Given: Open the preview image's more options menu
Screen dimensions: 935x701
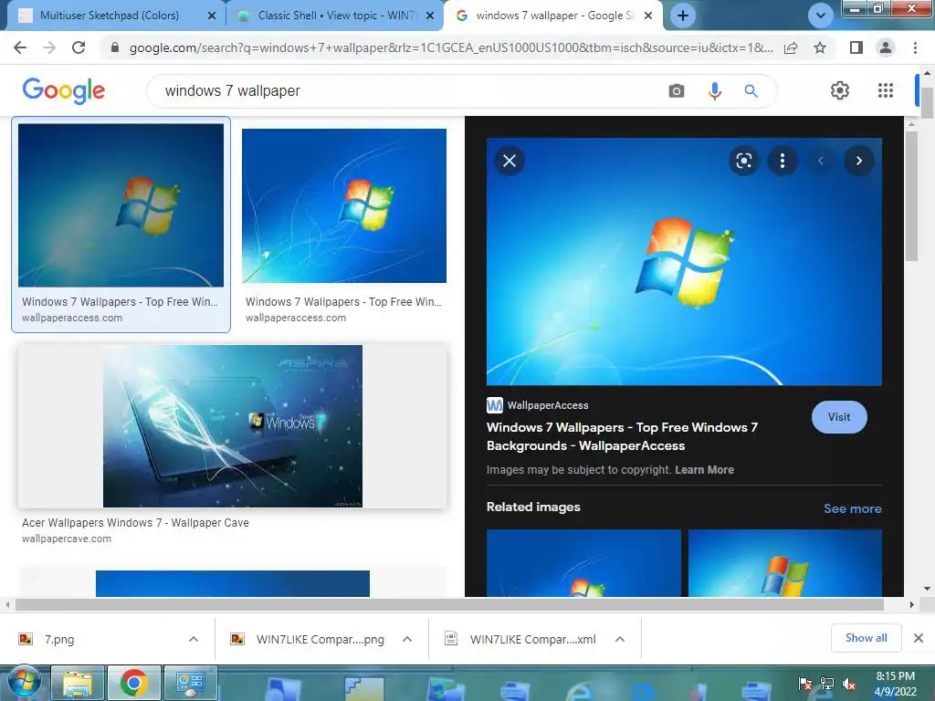Looking at the screenshot, I should [783, 161].
